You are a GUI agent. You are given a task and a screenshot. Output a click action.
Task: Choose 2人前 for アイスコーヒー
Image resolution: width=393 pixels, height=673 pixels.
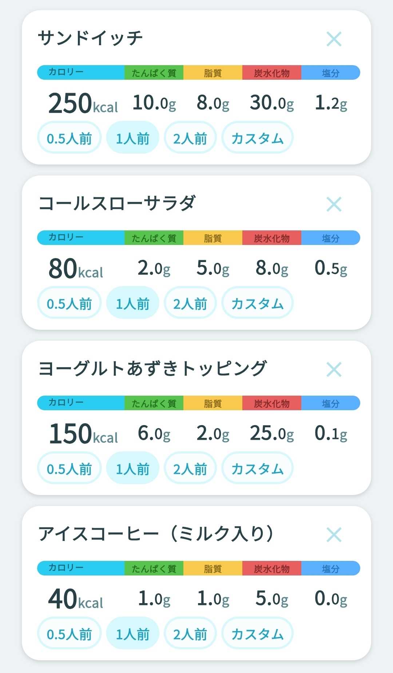[x=190, y=633]
